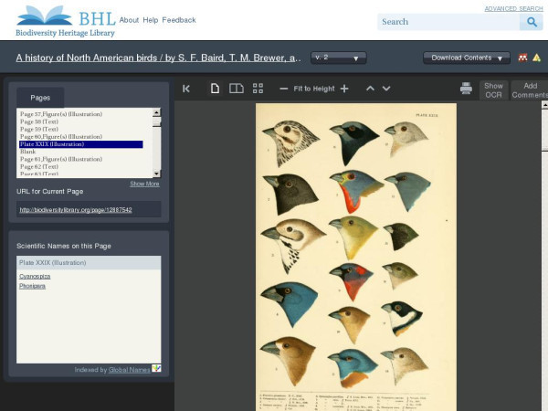Select 'Plate XXIX (Illustration)' highlighted row
The image size is (548, 411).
tap(81, 144)
